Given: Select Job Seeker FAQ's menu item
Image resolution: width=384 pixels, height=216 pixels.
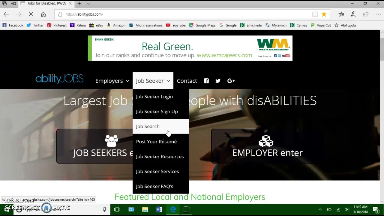Looking at the screenshot, I should point(161,187).
